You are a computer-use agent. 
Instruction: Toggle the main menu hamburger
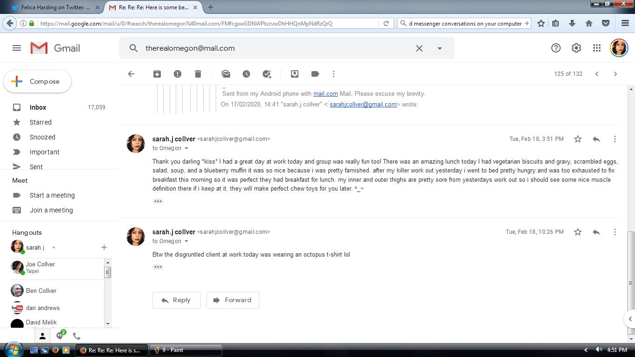(x=17, y=48)
